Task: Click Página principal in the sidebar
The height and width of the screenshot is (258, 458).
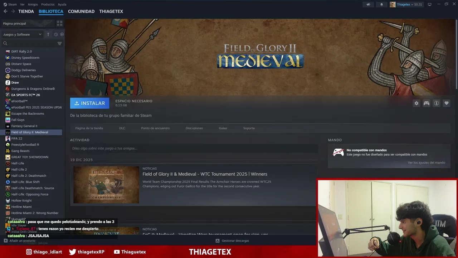Action: [14, 23]
